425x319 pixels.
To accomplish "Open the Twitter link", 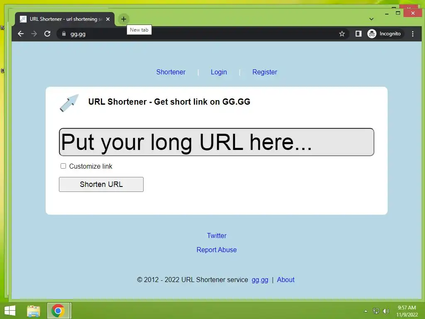I will click(217, 236).
